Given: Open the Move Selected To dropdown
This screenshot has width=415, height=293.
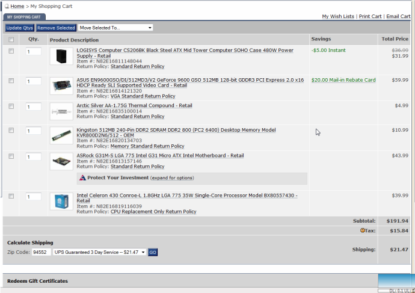Looking at the screenshot, I should pyautogui.click(x=115, y=28).
